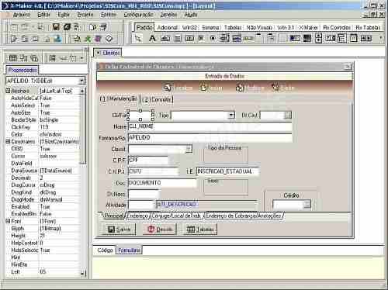Open the Classif combo box dropdown

click(x=189, y=149)
